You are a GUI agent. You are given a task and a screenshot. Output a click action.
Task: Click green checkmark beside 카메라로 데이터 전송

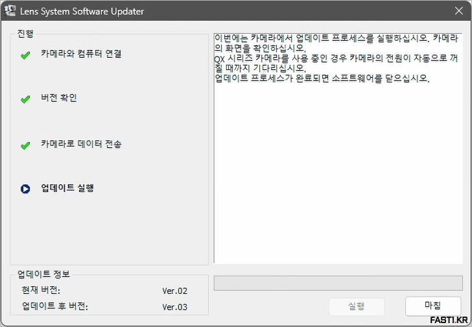tap(25, 146)
